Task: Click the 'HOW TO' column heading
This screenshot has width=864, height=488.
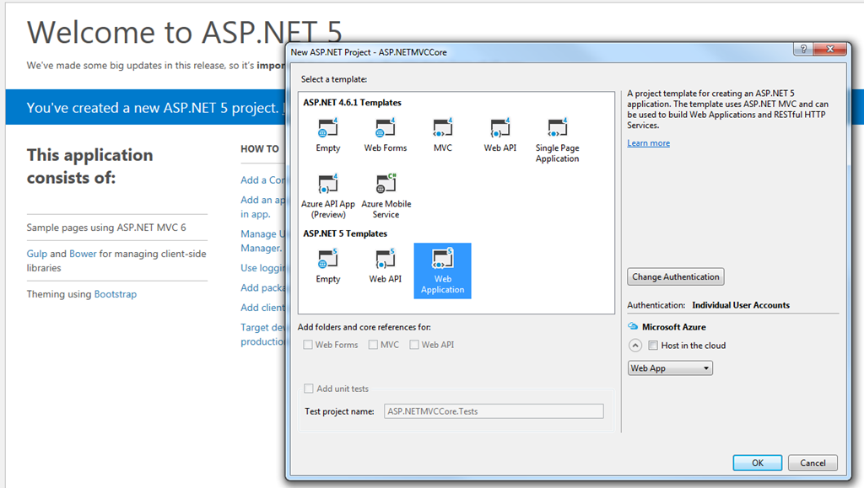Action: point(260,148)
